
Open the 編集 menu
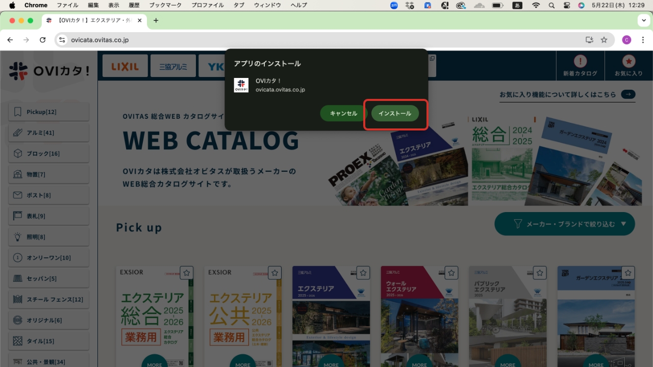pyautogui.click(x=93, y=5)
